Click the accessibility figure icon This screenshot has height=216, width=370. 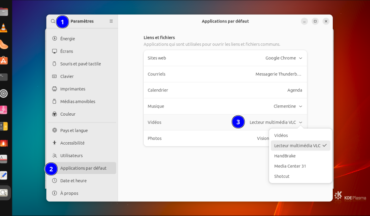pos(55,143)
